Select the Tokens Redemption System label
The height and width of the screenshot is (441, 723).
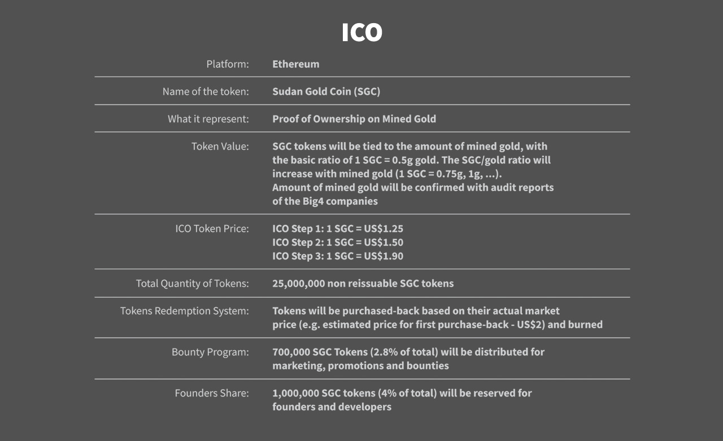184,311
